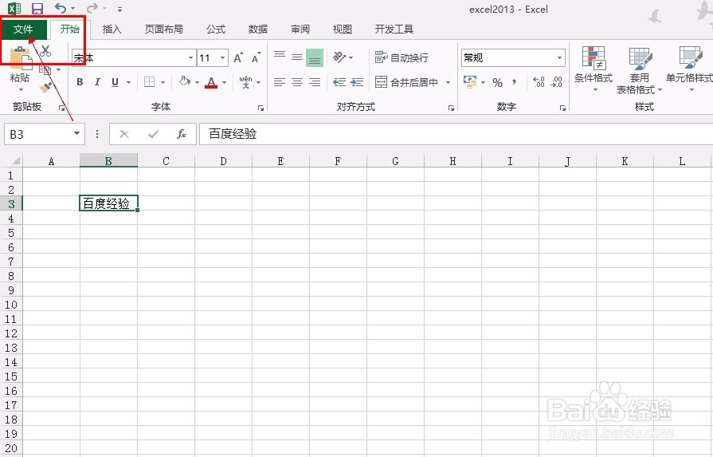Open the 字体 group dialog launcher
This screenshot has width=713, height=457.
[x=261, y=108]
